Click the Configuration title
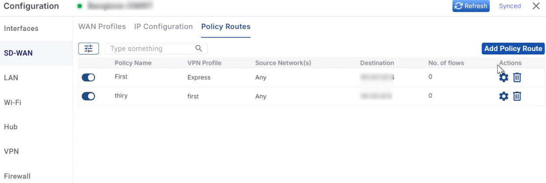The height and width of the screenshot is (183, 546). pyautogui.click(x=31, y=6)
